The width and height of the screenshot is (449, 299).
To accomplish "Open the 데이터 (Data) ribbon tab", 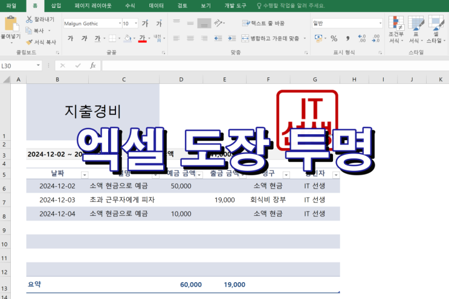I will [x=155, y=5].
